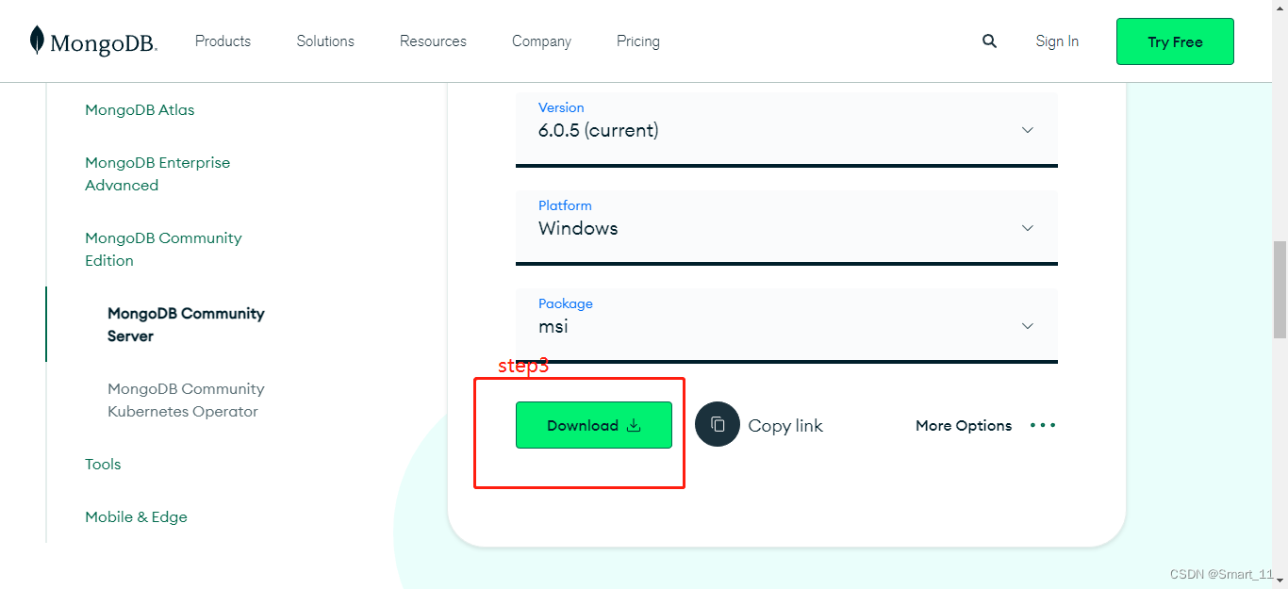1288x589 pixels.
Task: Open MongoDB Atlas in sidebar
Action: [x=140, y=110]
